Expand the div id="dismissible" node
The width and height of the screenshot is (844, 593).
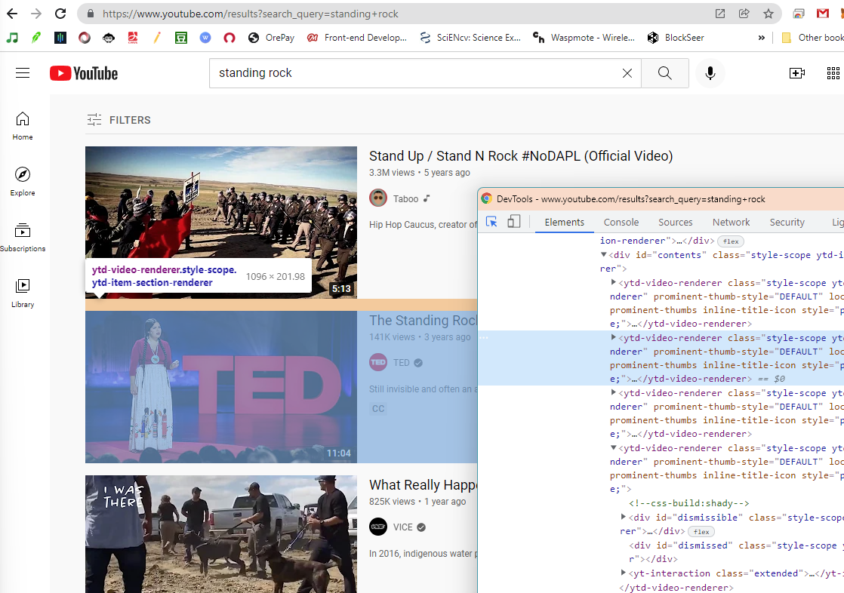(x=624, y=517)
